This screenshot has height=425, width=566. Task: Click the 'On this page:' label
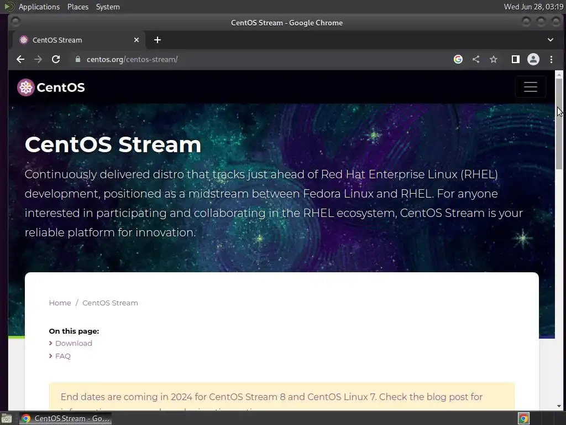coord(74,331)
